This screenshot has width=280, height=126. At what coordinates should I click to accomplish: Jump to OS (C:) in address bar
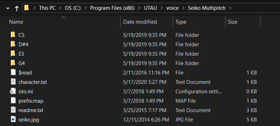73,8
